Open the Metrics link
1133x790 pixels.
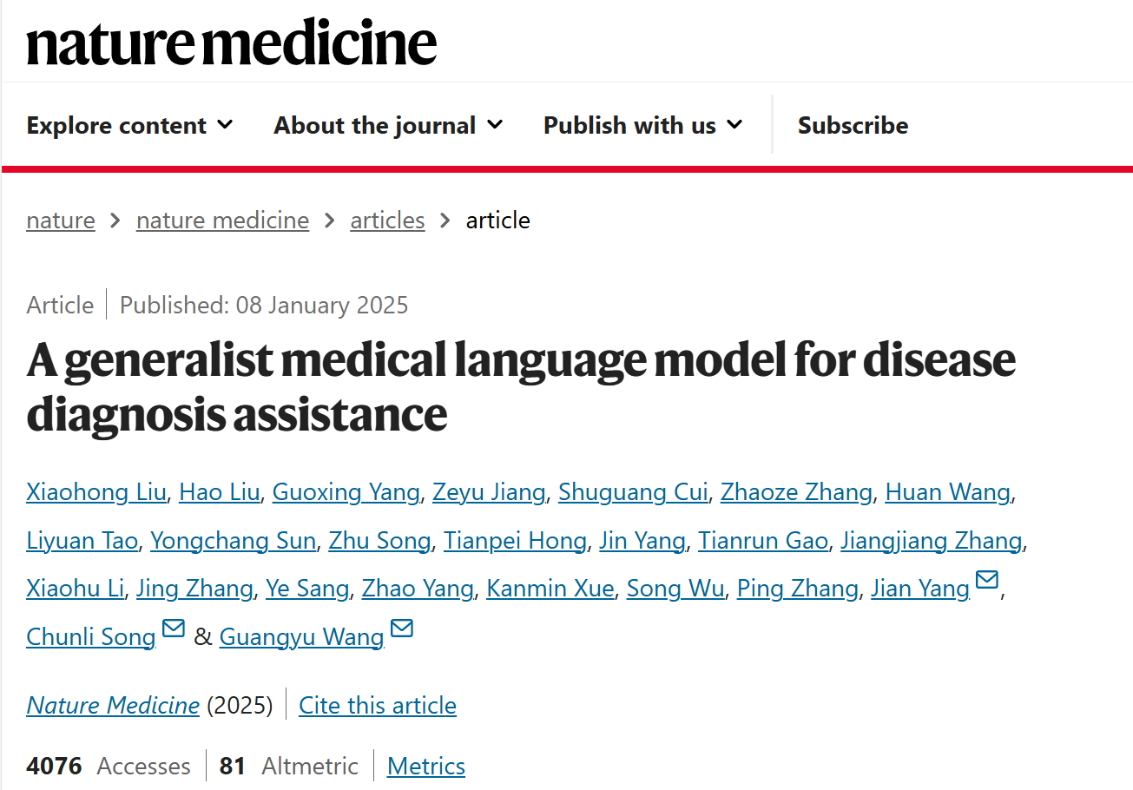425,767
